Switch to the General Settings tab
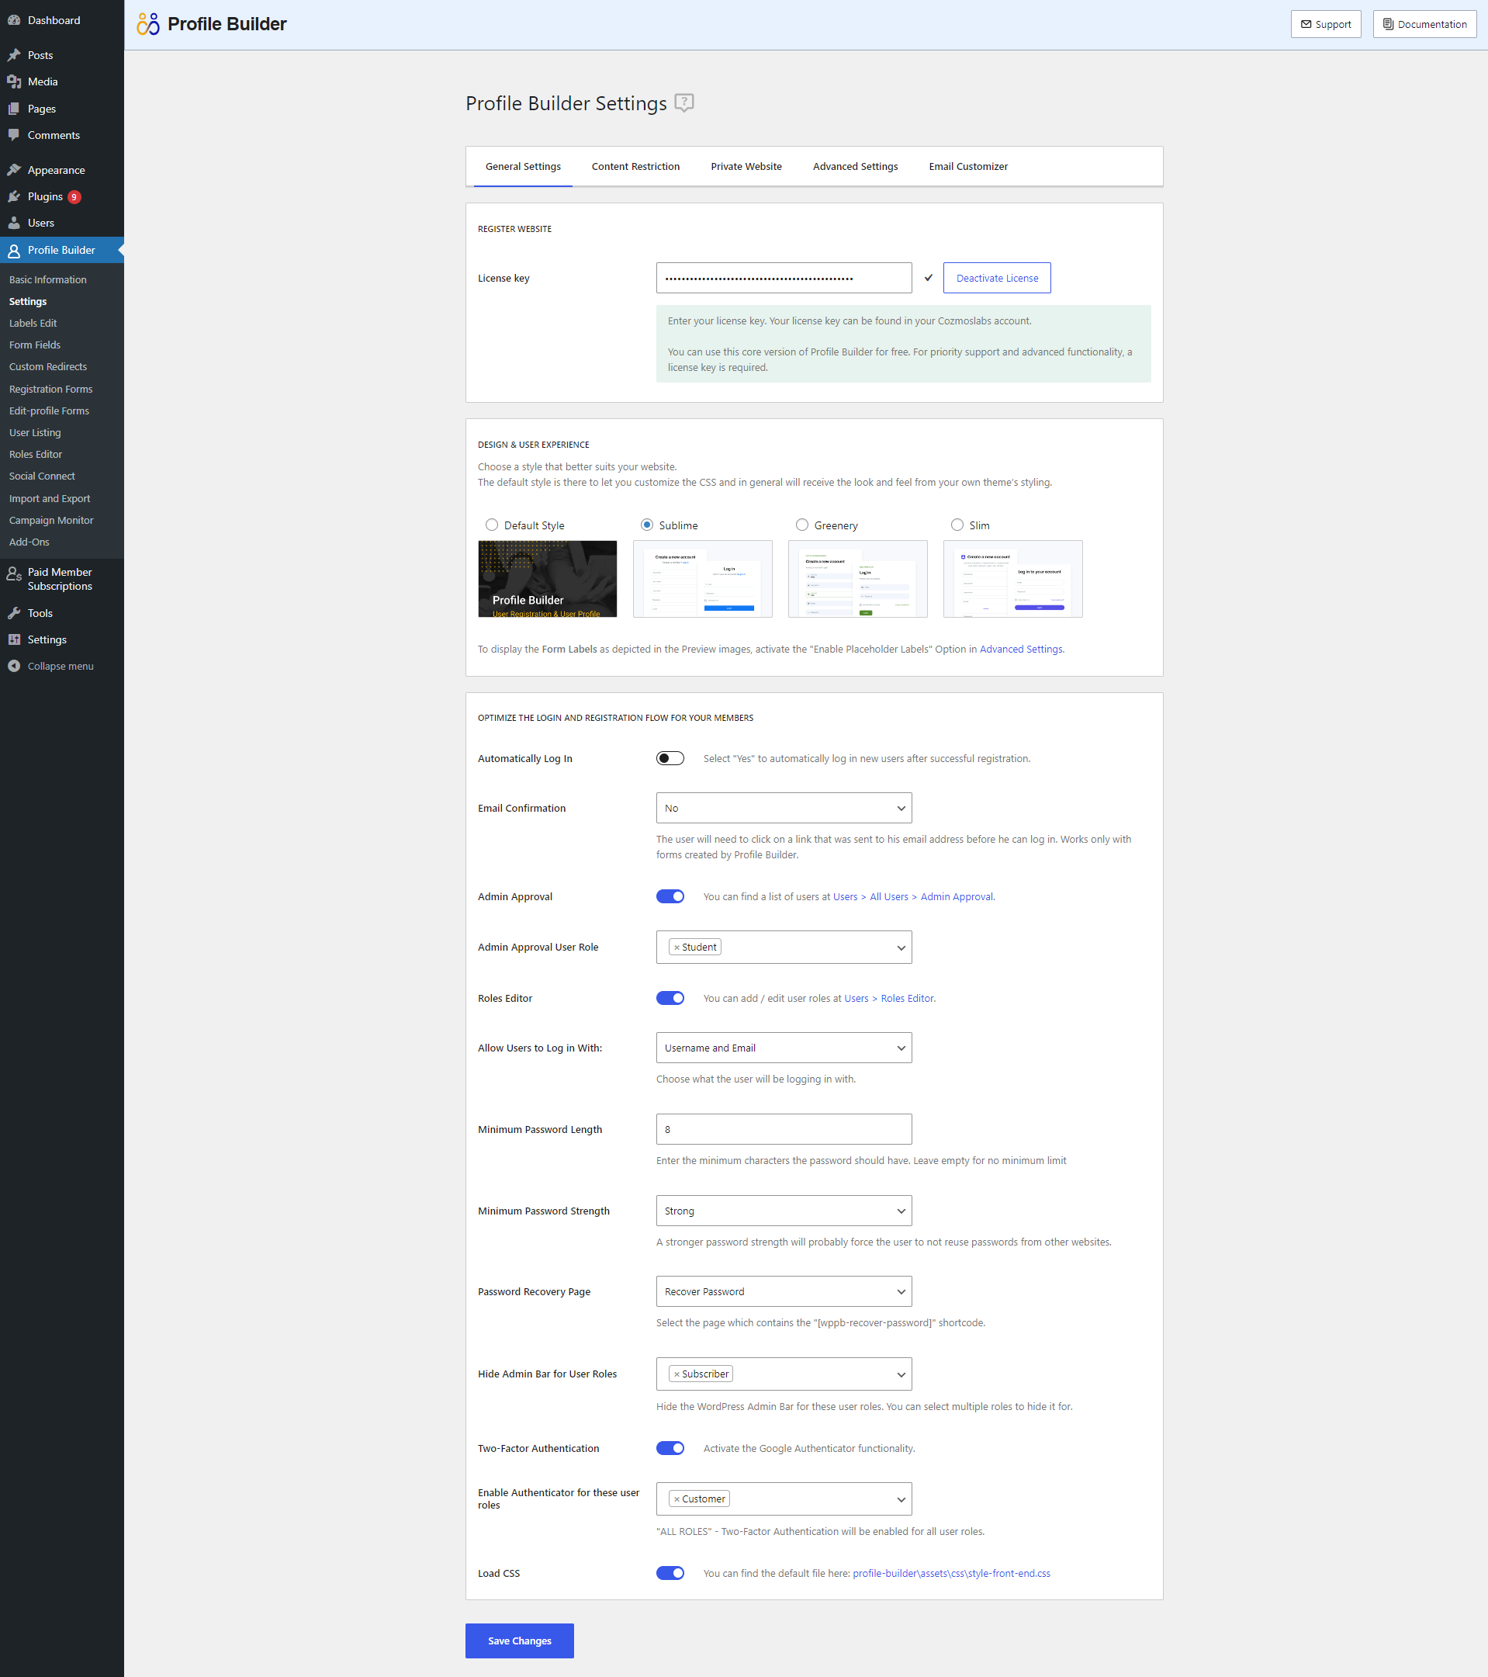 tap(524, 167)
